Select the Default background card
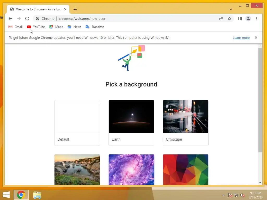267x200 pixels. click(x=77, y=123)
